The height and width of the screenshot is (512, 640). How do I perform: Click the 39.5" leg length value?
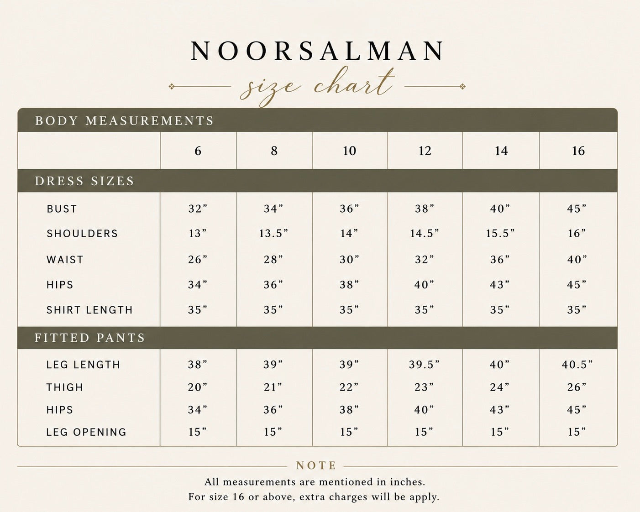tap(424, 365)
